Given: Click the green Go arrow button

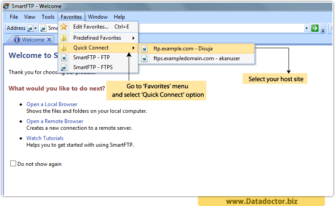Looking at the screenshot, I should point(315,28).
